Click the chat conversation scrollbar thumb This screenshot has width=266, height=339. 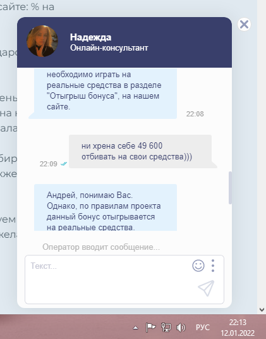[x=230, y=188]
